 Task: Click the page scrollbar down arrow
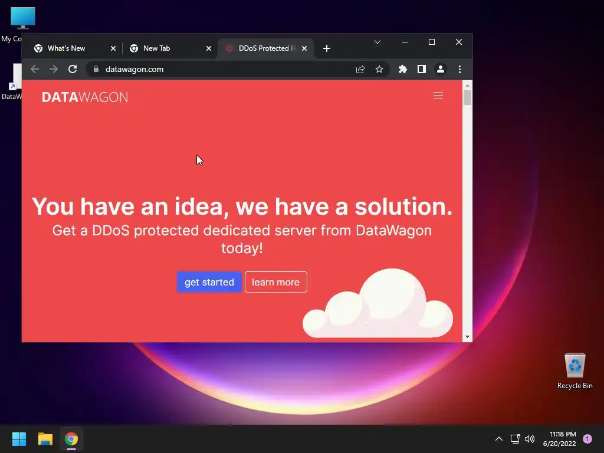(x=467, y=337)
